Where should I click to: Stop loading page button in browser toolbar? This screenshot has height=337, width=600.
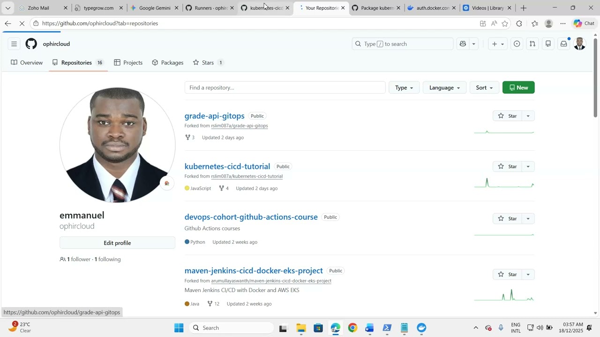[23, 23]
